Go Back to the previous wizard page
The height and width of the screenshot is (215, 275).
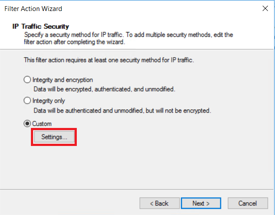pyautogui.click(x=159, y=203)
